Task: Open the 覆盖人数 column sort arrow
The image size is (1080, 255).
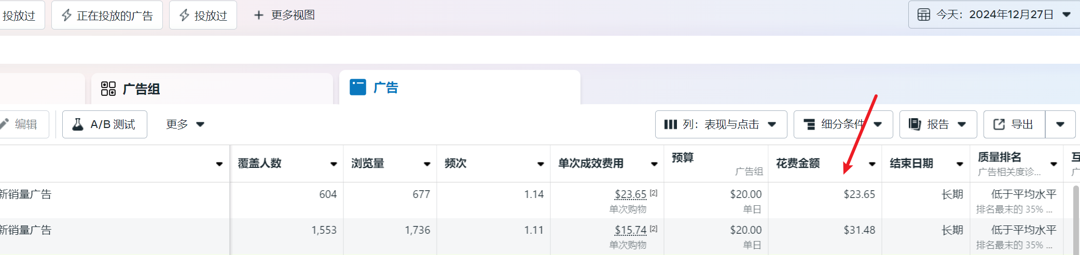Action: (334, 164)
